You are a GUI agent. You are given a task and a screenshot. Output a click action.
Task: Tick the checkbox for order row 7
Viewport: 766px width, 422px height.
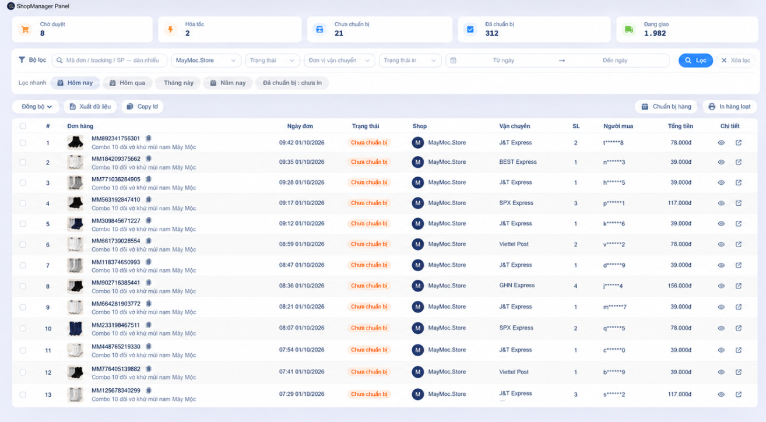pos(23,265)
